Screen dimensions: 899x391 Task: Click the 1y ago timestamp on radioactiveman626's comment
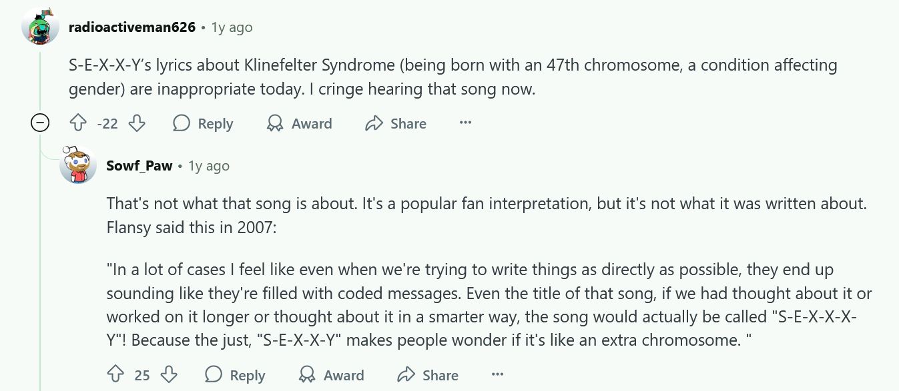(232, 27)
